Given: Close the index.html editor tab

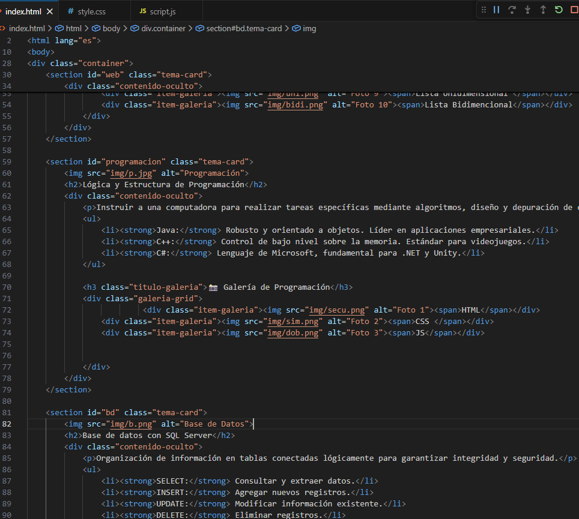Looking at the screenshot, I should pos(49,11).
